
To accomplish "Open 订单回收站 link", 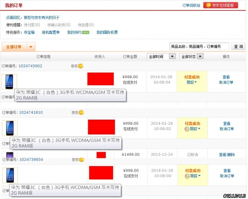I will [x=191, y=5].
